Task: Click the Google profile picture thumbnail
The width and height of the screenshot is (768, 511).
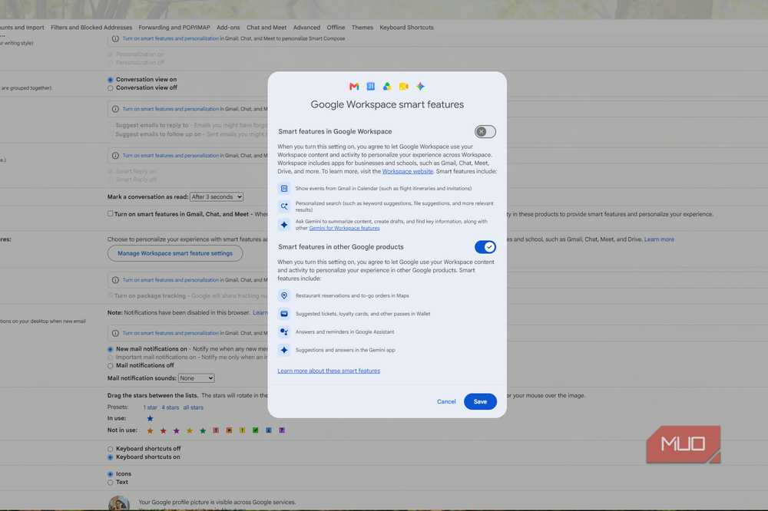Action: 119,503
